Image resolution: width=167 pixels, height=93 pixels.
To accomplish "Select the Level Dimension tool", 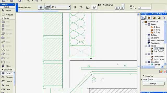I will pyautogui.click(x=7, y=81).
